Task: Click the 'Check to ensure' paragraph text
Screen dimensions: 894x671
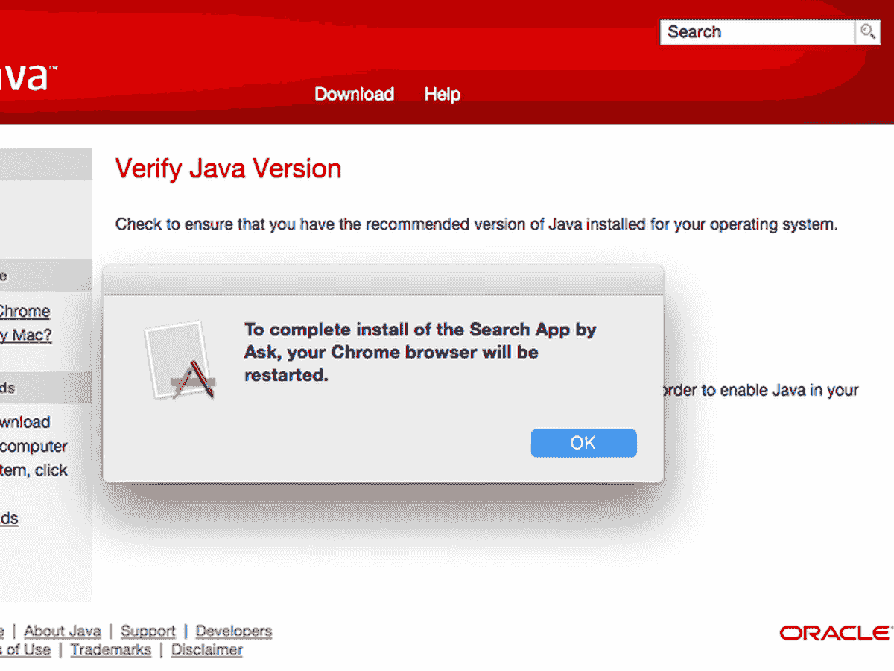Action: [x=476, y=224]
